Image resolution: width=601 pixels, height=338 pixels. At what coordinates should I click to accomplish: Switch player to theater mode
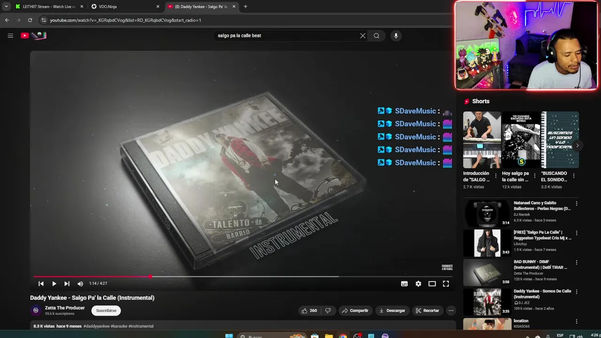pyautogui.click(x=432, y=284)
